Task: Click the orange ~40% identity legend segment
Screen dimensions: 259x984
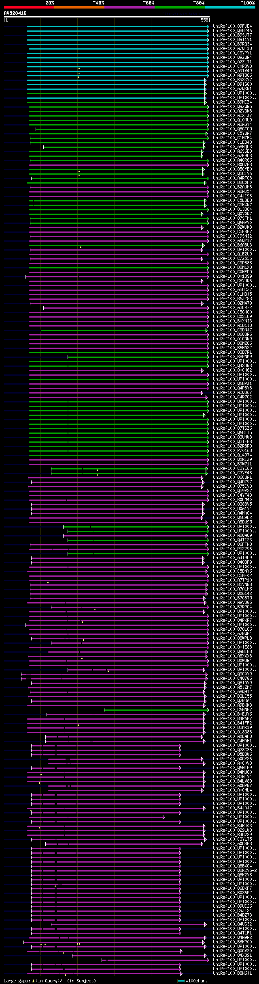Action: click(x=79, y=7)
